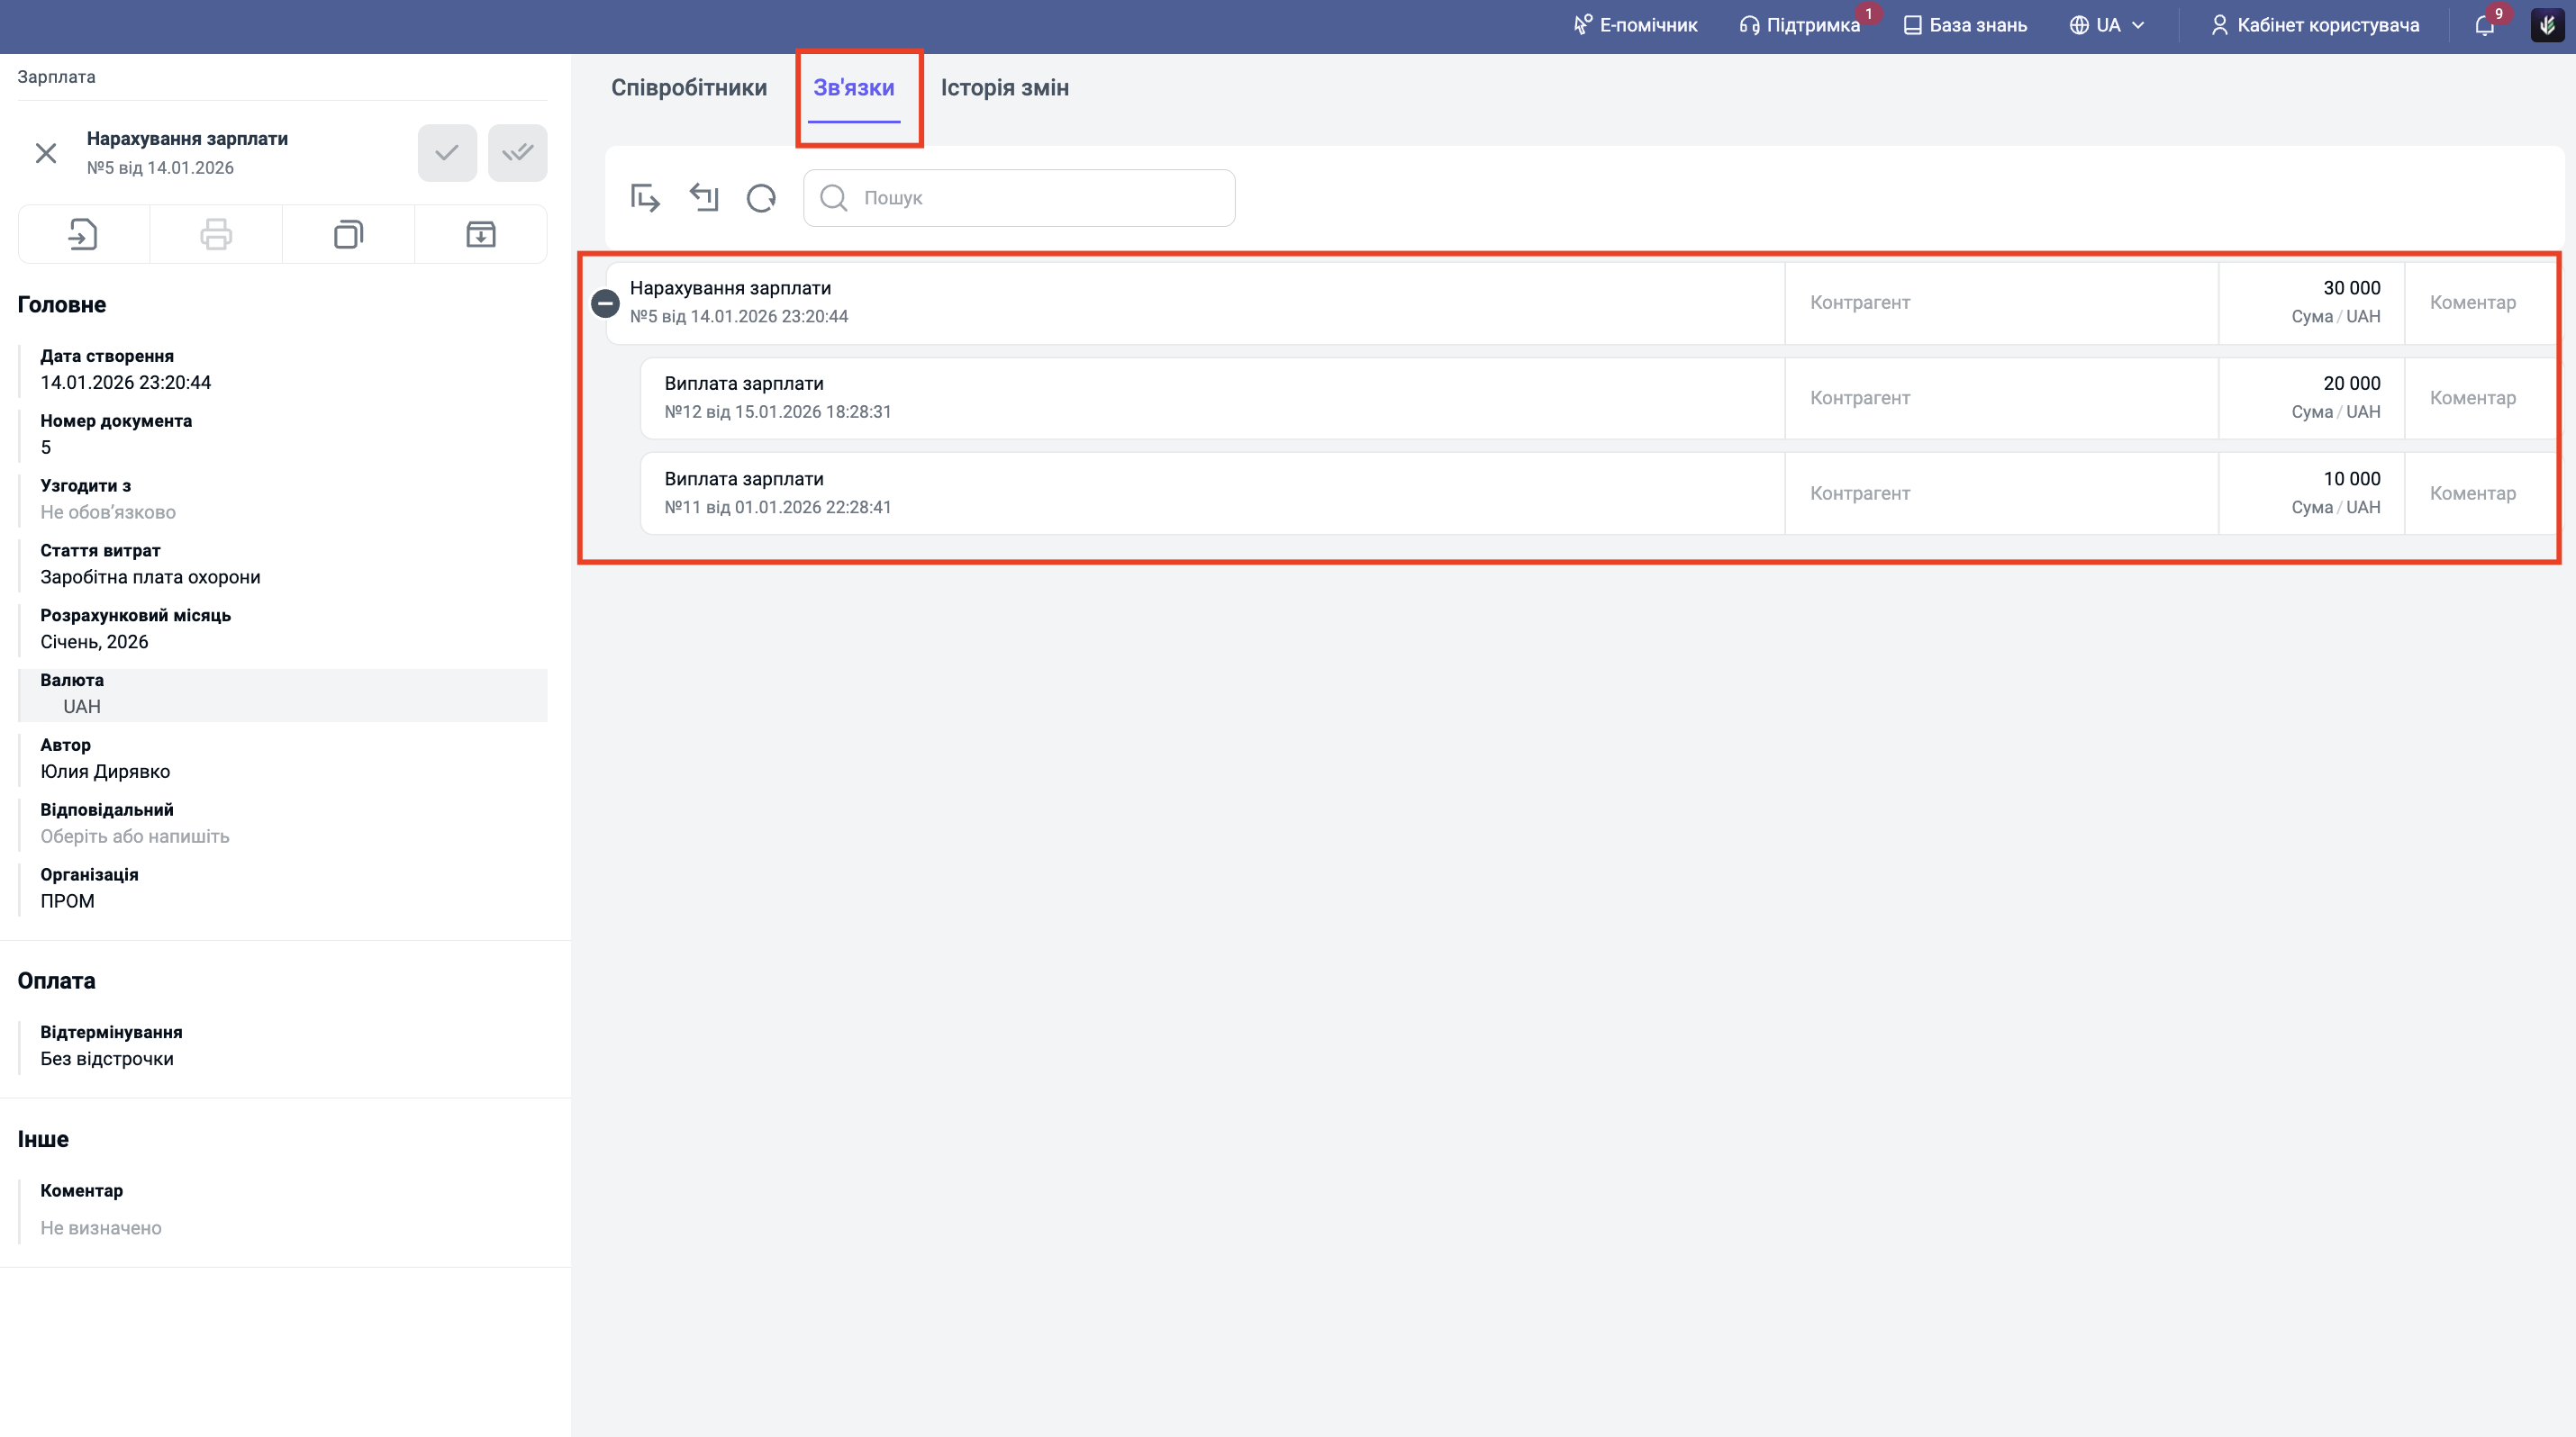Open notifications bell icon
This screenshot has width=2576, height=1437.
(2485, 25)
